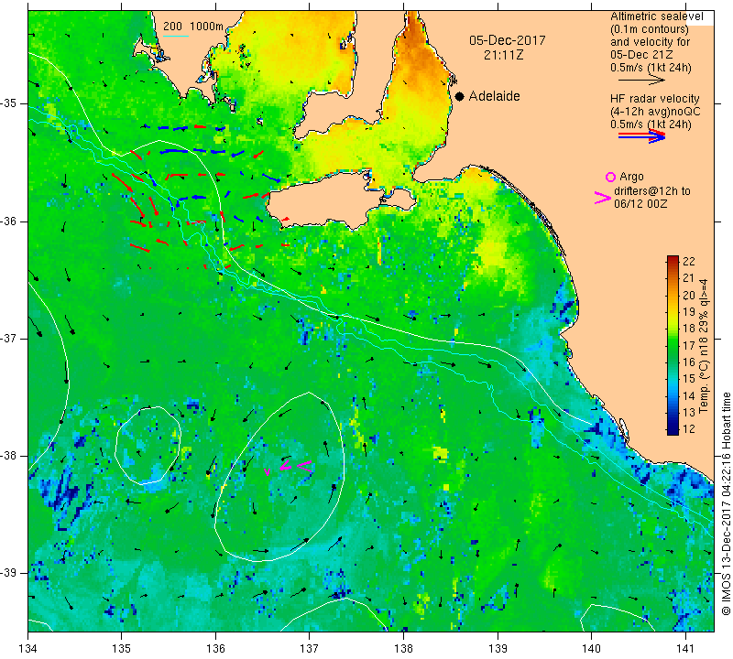Image resolution: width=733 pixels, height=659 pixels.
Task: Click the cyan isobath legend line under 200
Action: (176, 36)
